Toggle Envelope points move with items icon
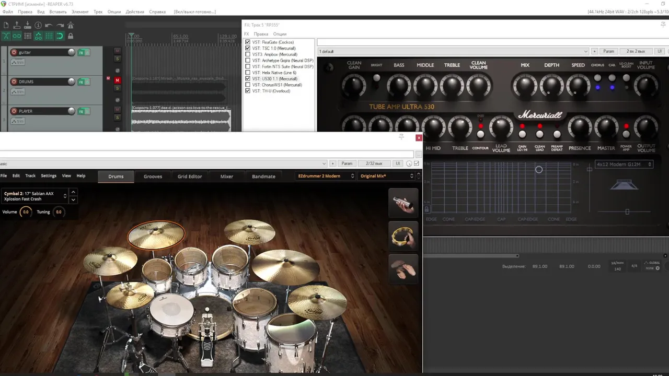 (x=38, y=36)
